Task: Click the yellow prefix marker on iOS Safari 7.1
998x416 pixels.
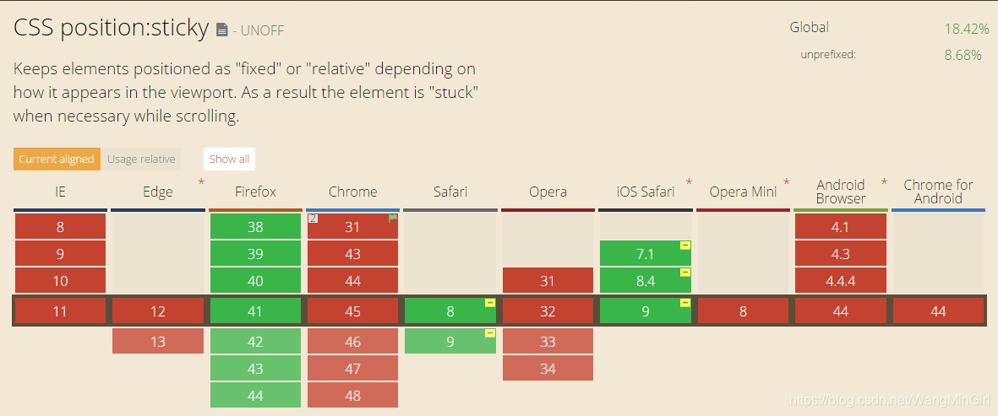Action: 685,246
